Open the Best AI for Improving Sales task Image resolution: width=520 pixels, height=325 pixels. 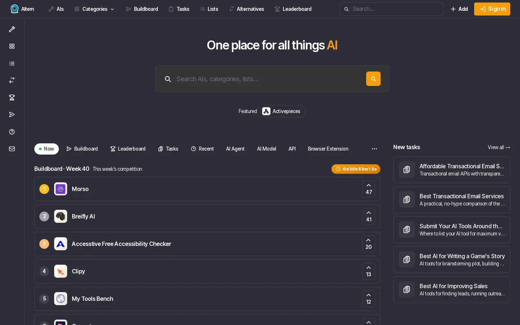coord(452,290)
